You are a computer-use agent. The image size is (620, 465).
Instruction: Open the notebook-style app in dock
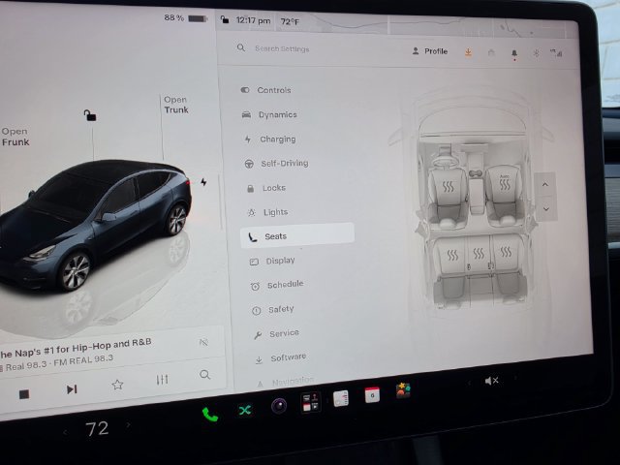[341, 398]
